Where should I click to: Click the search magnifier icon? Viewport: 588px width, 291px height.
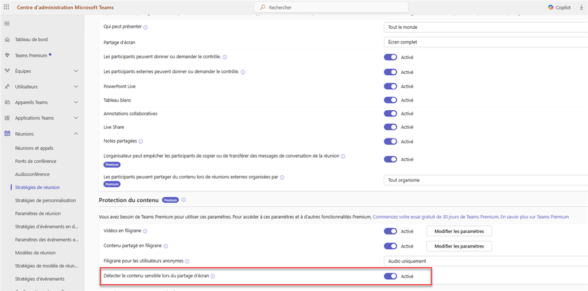point(263,7)
